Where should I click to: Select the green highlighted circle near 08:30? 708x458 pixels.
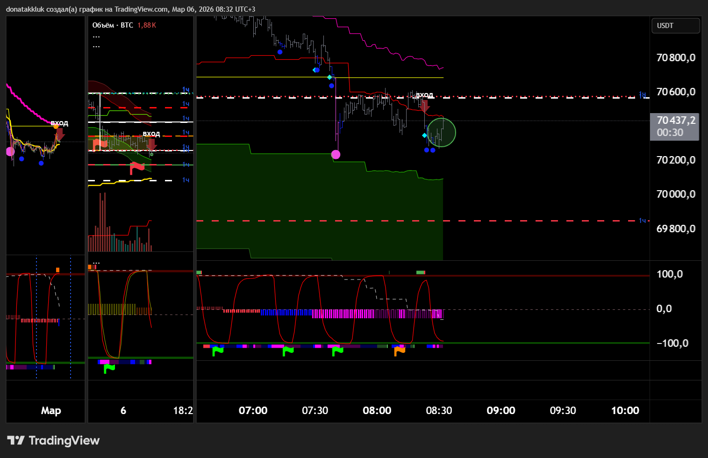[x=441, y=133]
